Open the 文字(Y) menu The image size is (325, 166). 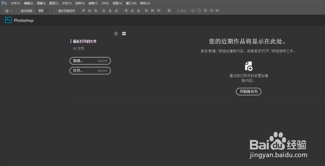coord(67,3)
